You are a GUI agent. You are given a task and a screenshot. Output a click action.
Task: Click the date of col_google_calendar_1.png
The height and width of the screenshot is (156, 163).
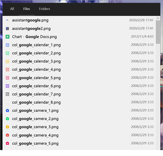tap(142, 45)
